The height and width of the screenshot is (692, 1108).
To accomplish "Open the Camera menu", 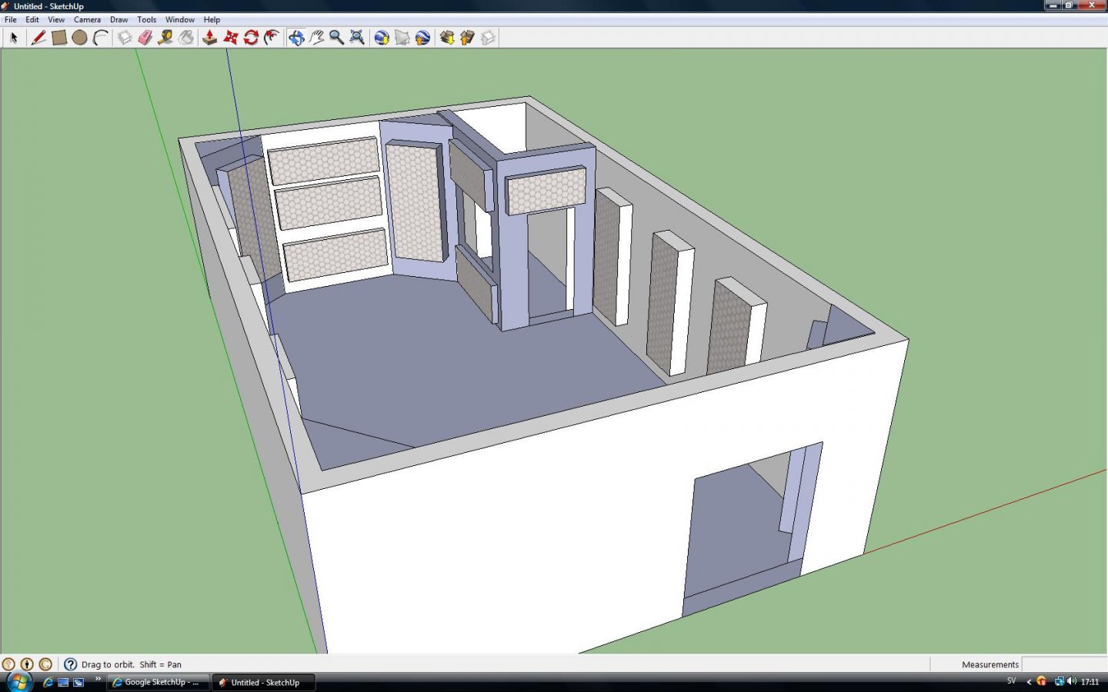I will pyautogui.click(x=87, y=19).
